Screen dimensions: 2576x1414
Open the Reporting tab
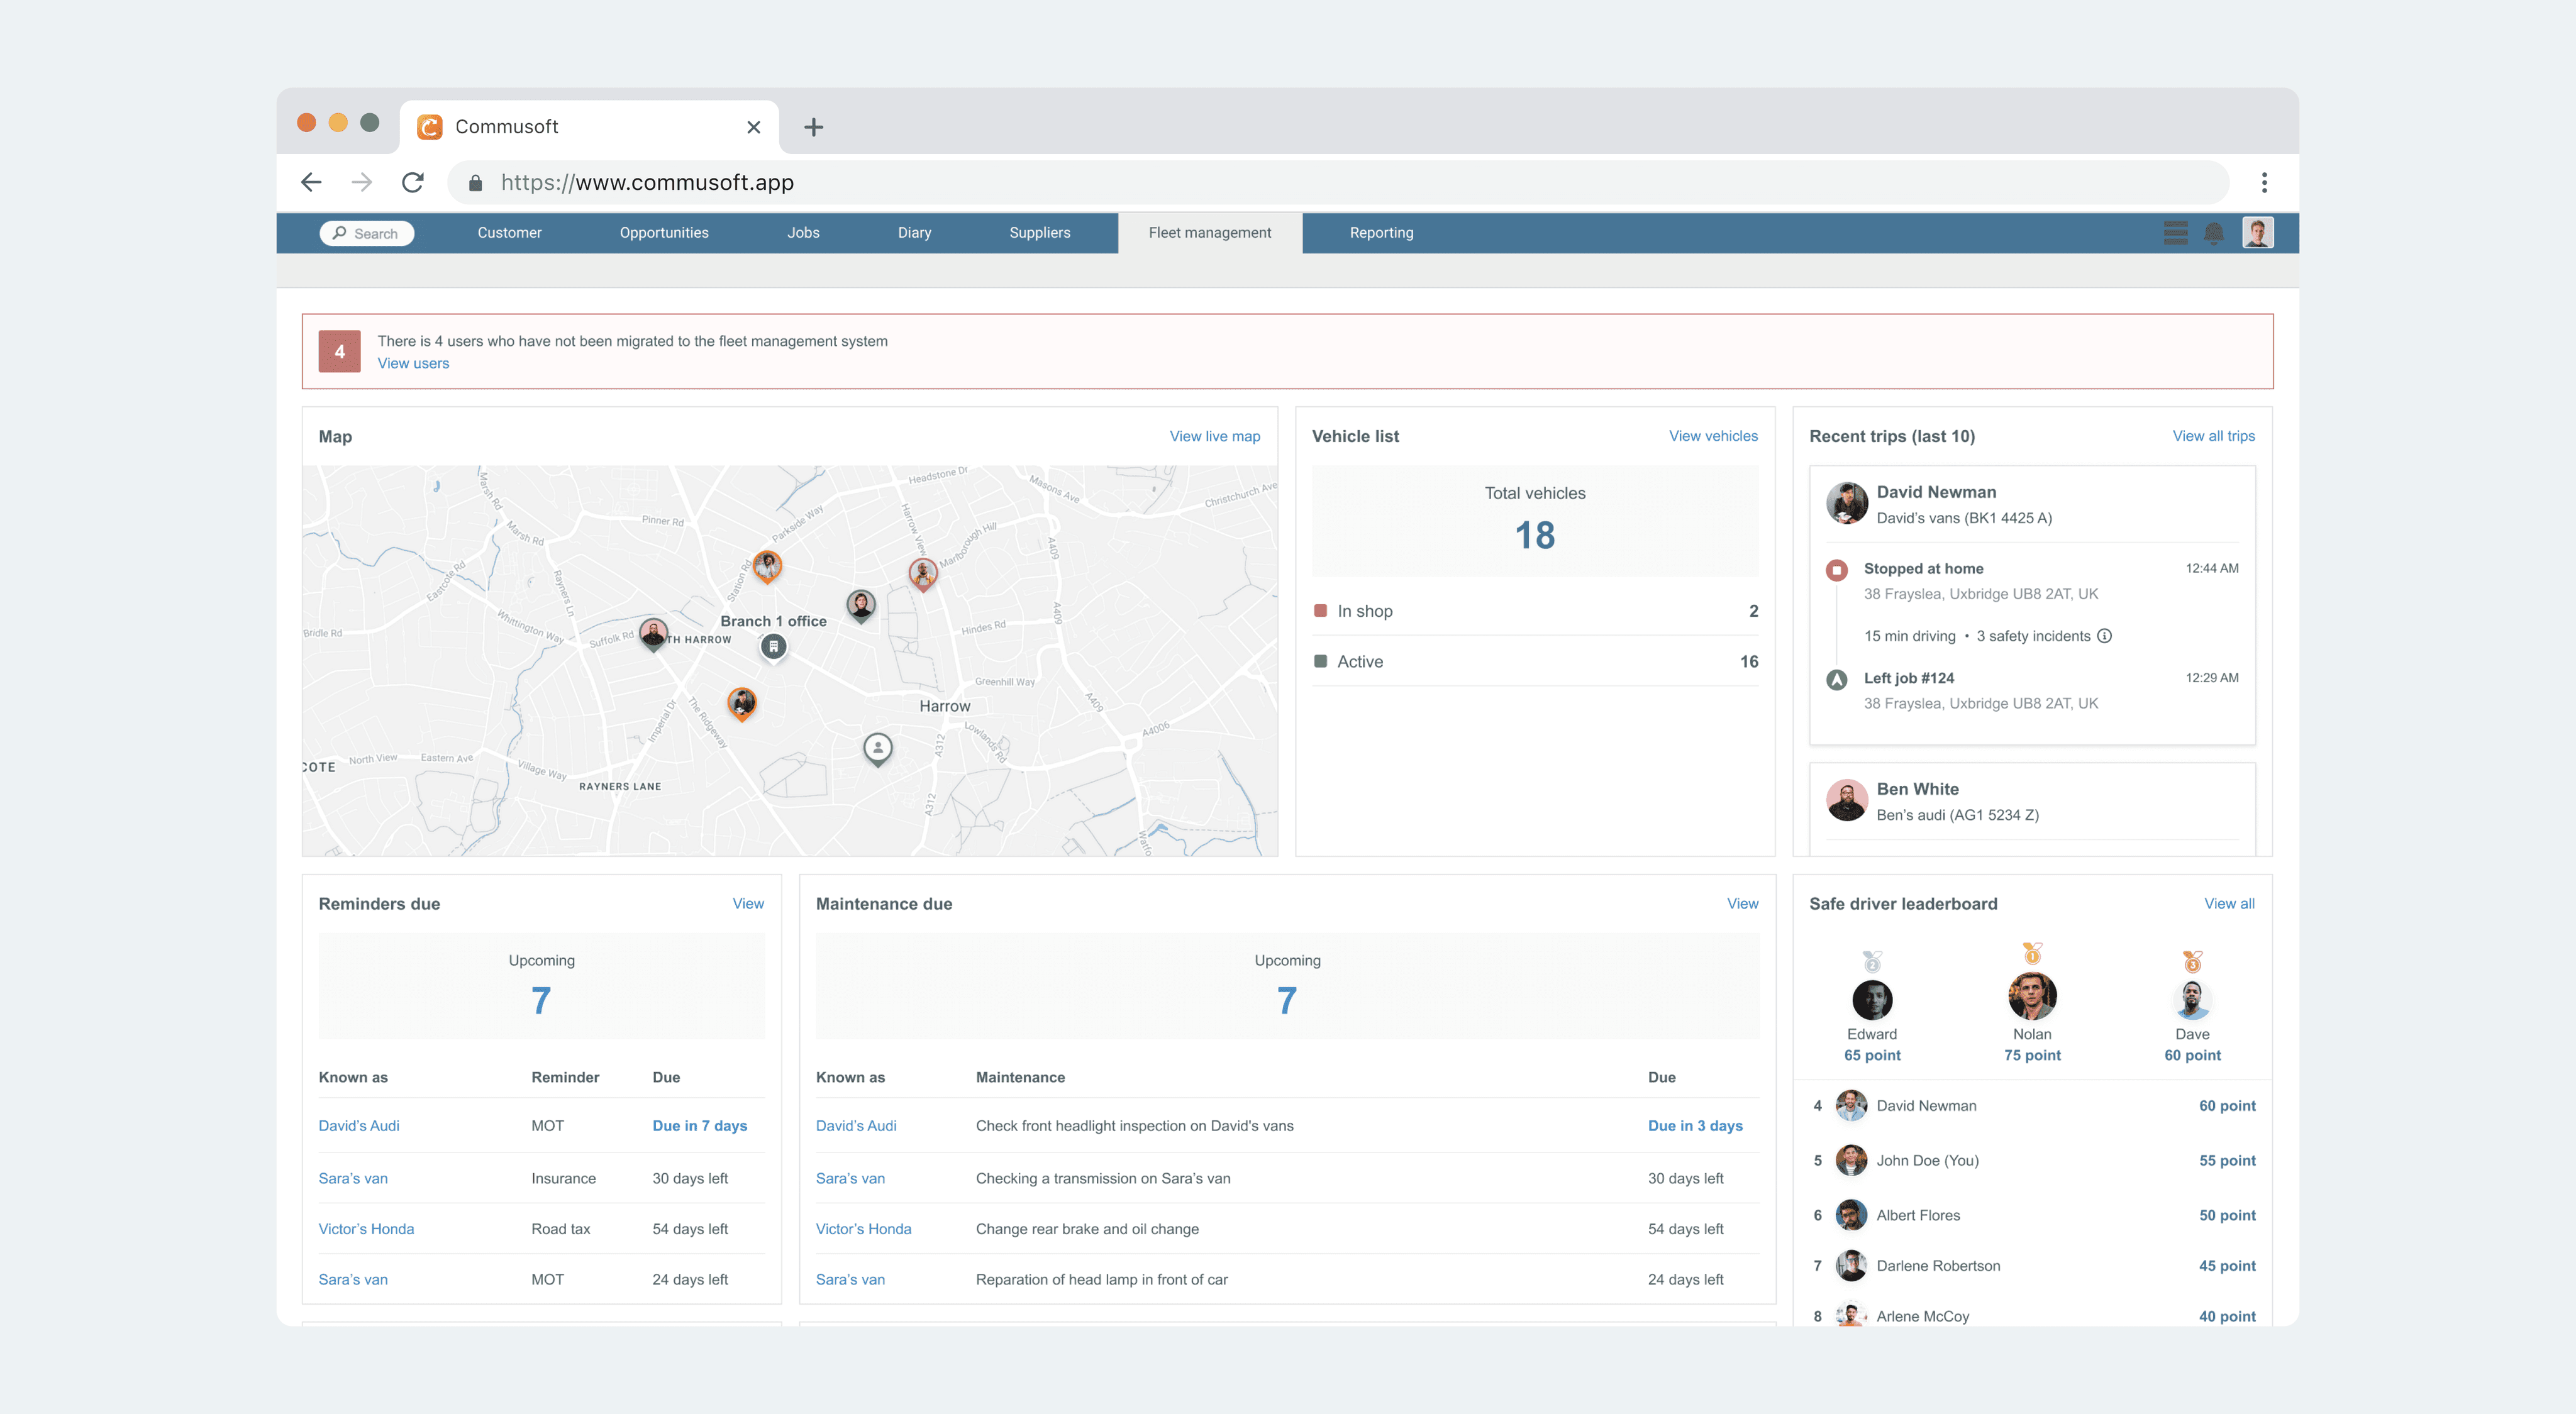coord(1381,233)
